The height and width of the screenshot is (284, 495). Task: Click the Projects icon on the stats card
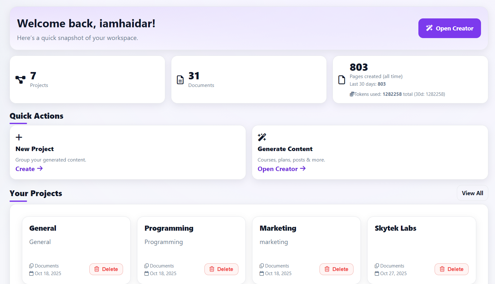click(x=20, y=80)
